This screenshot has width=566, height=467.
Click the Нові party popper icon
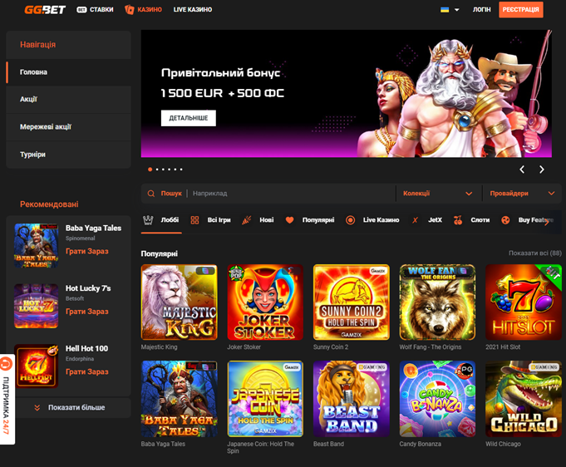247,220
